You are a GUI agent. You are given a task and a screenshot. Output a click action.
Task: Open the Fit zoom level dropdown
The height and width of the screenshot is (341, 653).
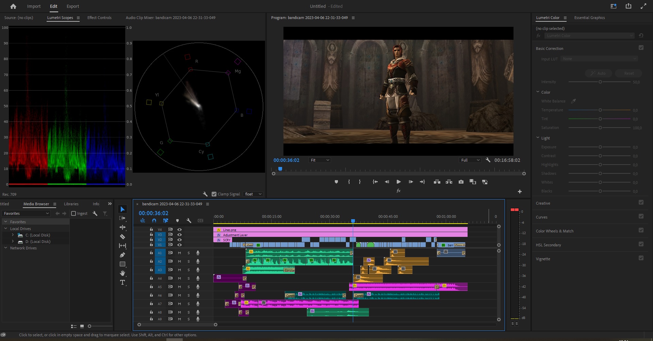tap(320, 160)
